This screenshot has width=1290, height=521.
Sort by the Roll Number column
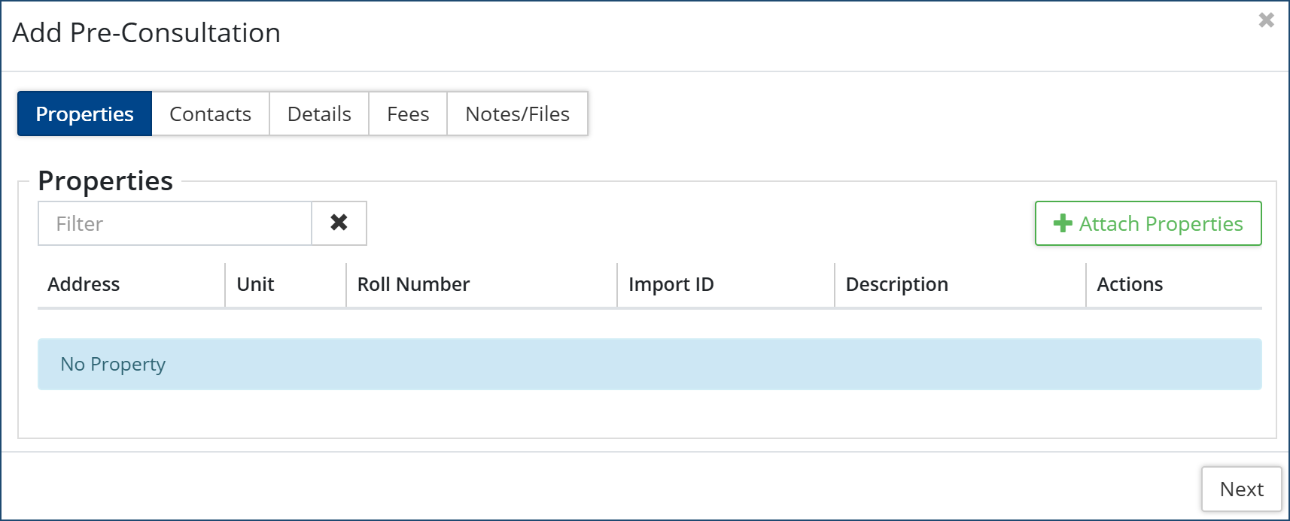pyautogui.click(x=413, y=284)
